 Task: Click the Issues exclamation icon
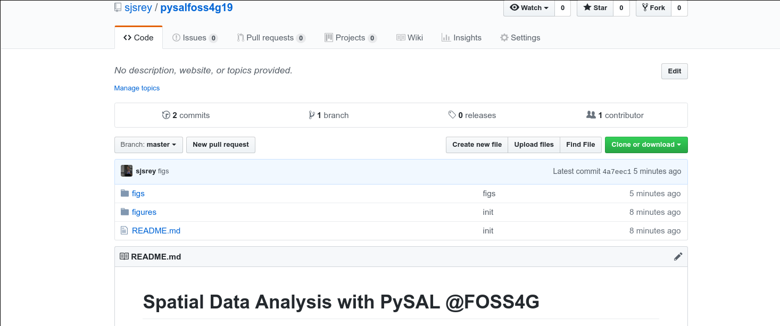pos(176,38)
